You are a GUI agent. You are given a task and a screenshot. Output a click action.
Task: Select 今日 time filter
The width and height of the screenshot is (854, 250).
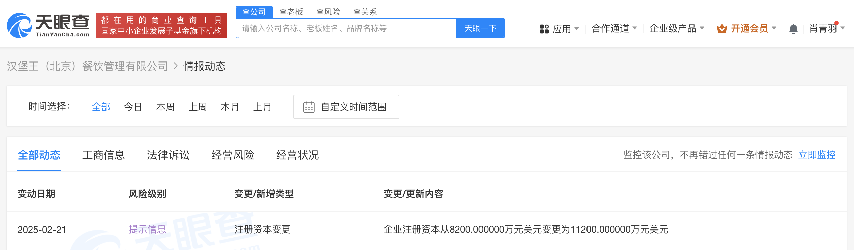133,107
